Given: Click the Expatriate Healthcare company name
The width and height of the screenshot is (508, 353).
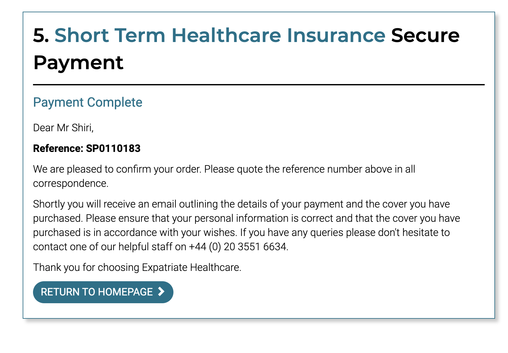Looking at the screenshot, I should tap(191, 267).
